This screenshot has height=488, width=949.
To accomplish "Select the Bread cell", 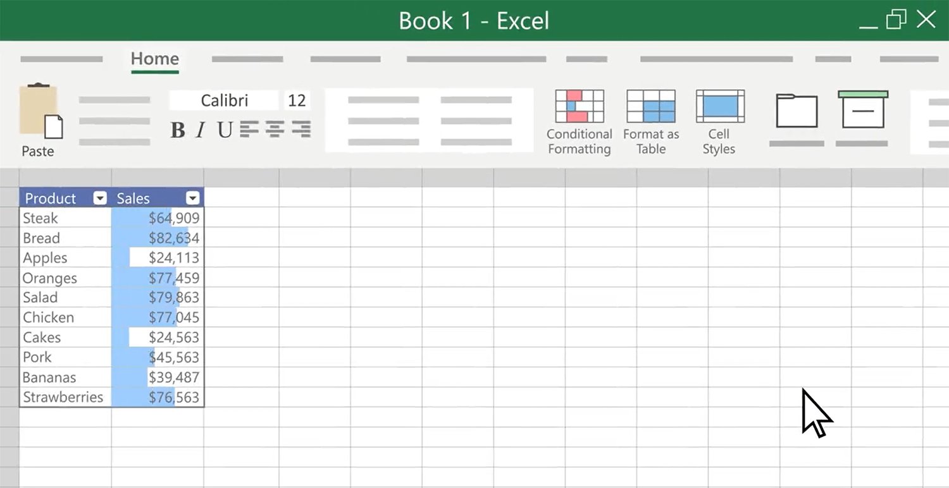I will (x=66, y=238).
